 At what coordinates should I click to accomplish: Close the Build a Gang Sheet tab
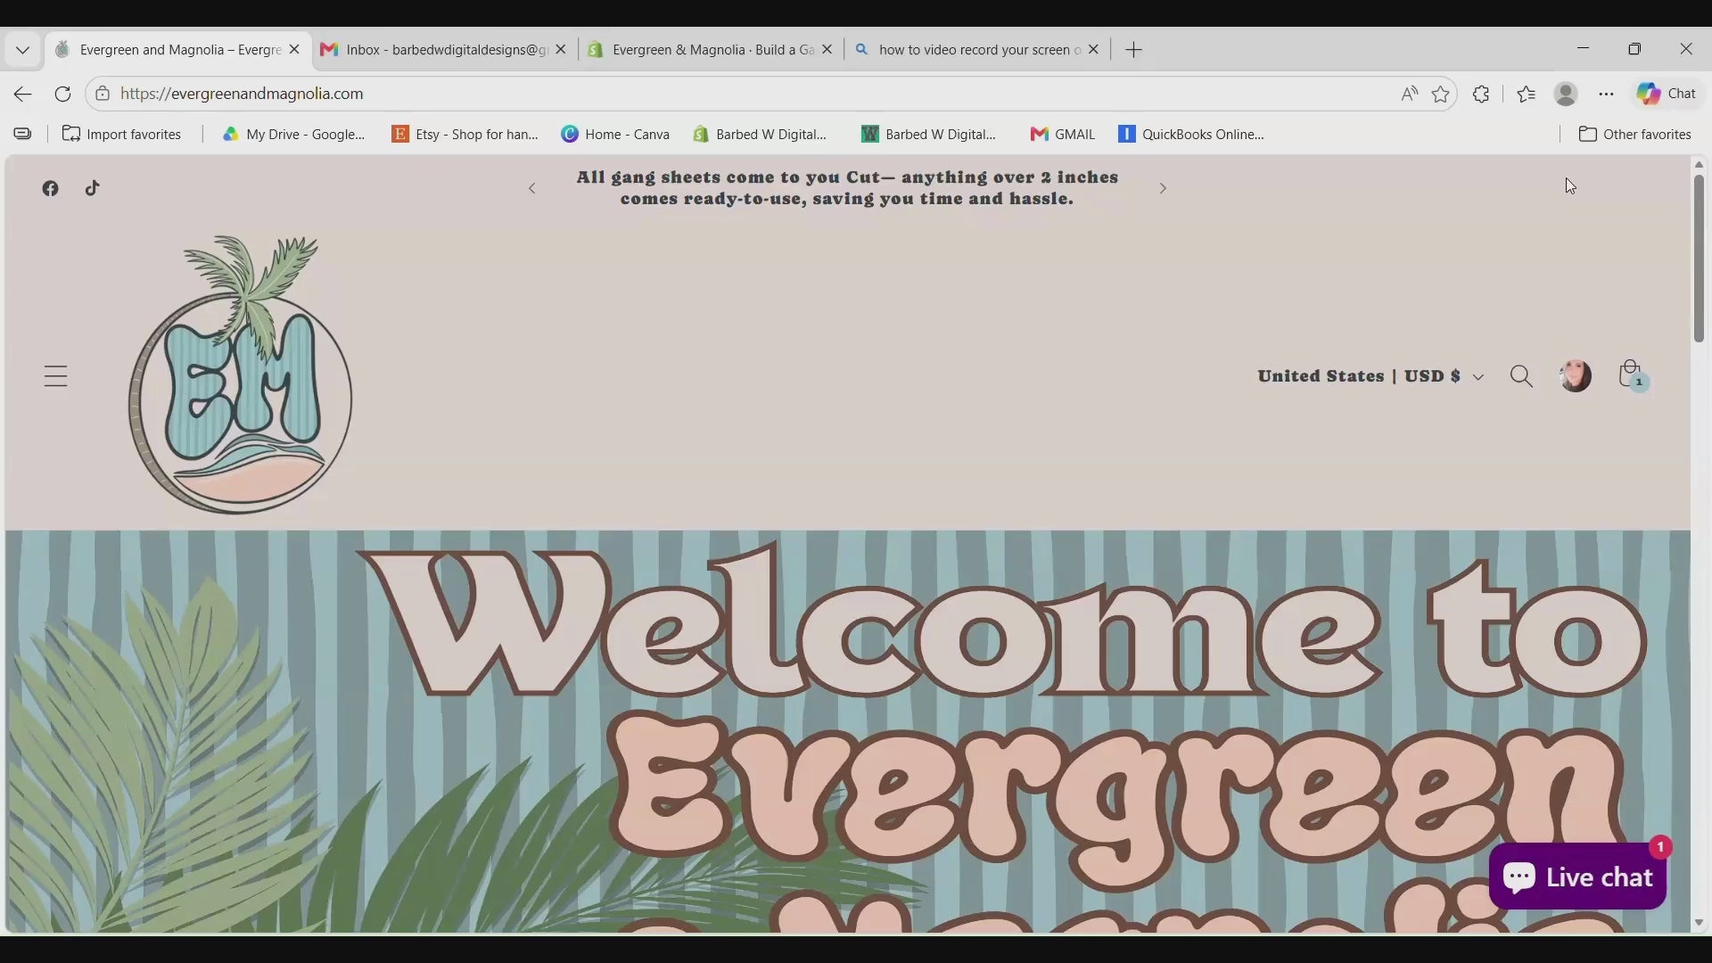click(x=827, y=50)
